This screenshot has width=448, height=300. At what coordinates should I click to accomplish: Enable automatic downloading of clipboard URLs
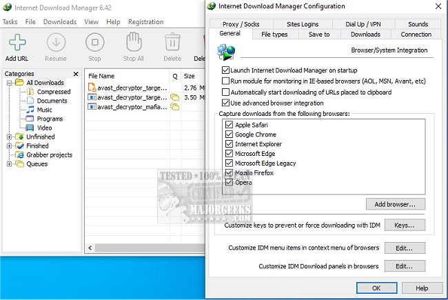(x=226, y=92)
